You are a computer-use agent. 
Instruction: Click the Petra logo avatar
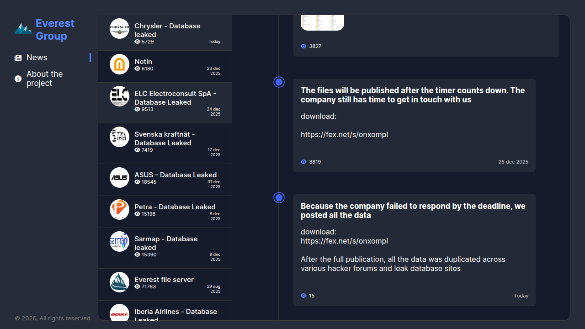119,210
